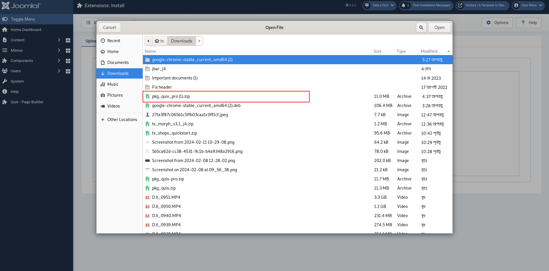
Task: Open Music in file dialog sidebar
Action: click(x=119, y=84)
